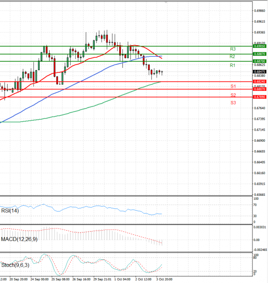The image size is (268, 283).
Task: Click the R1 resistance label
Action: pyautogui.click(x=232, y=65)
